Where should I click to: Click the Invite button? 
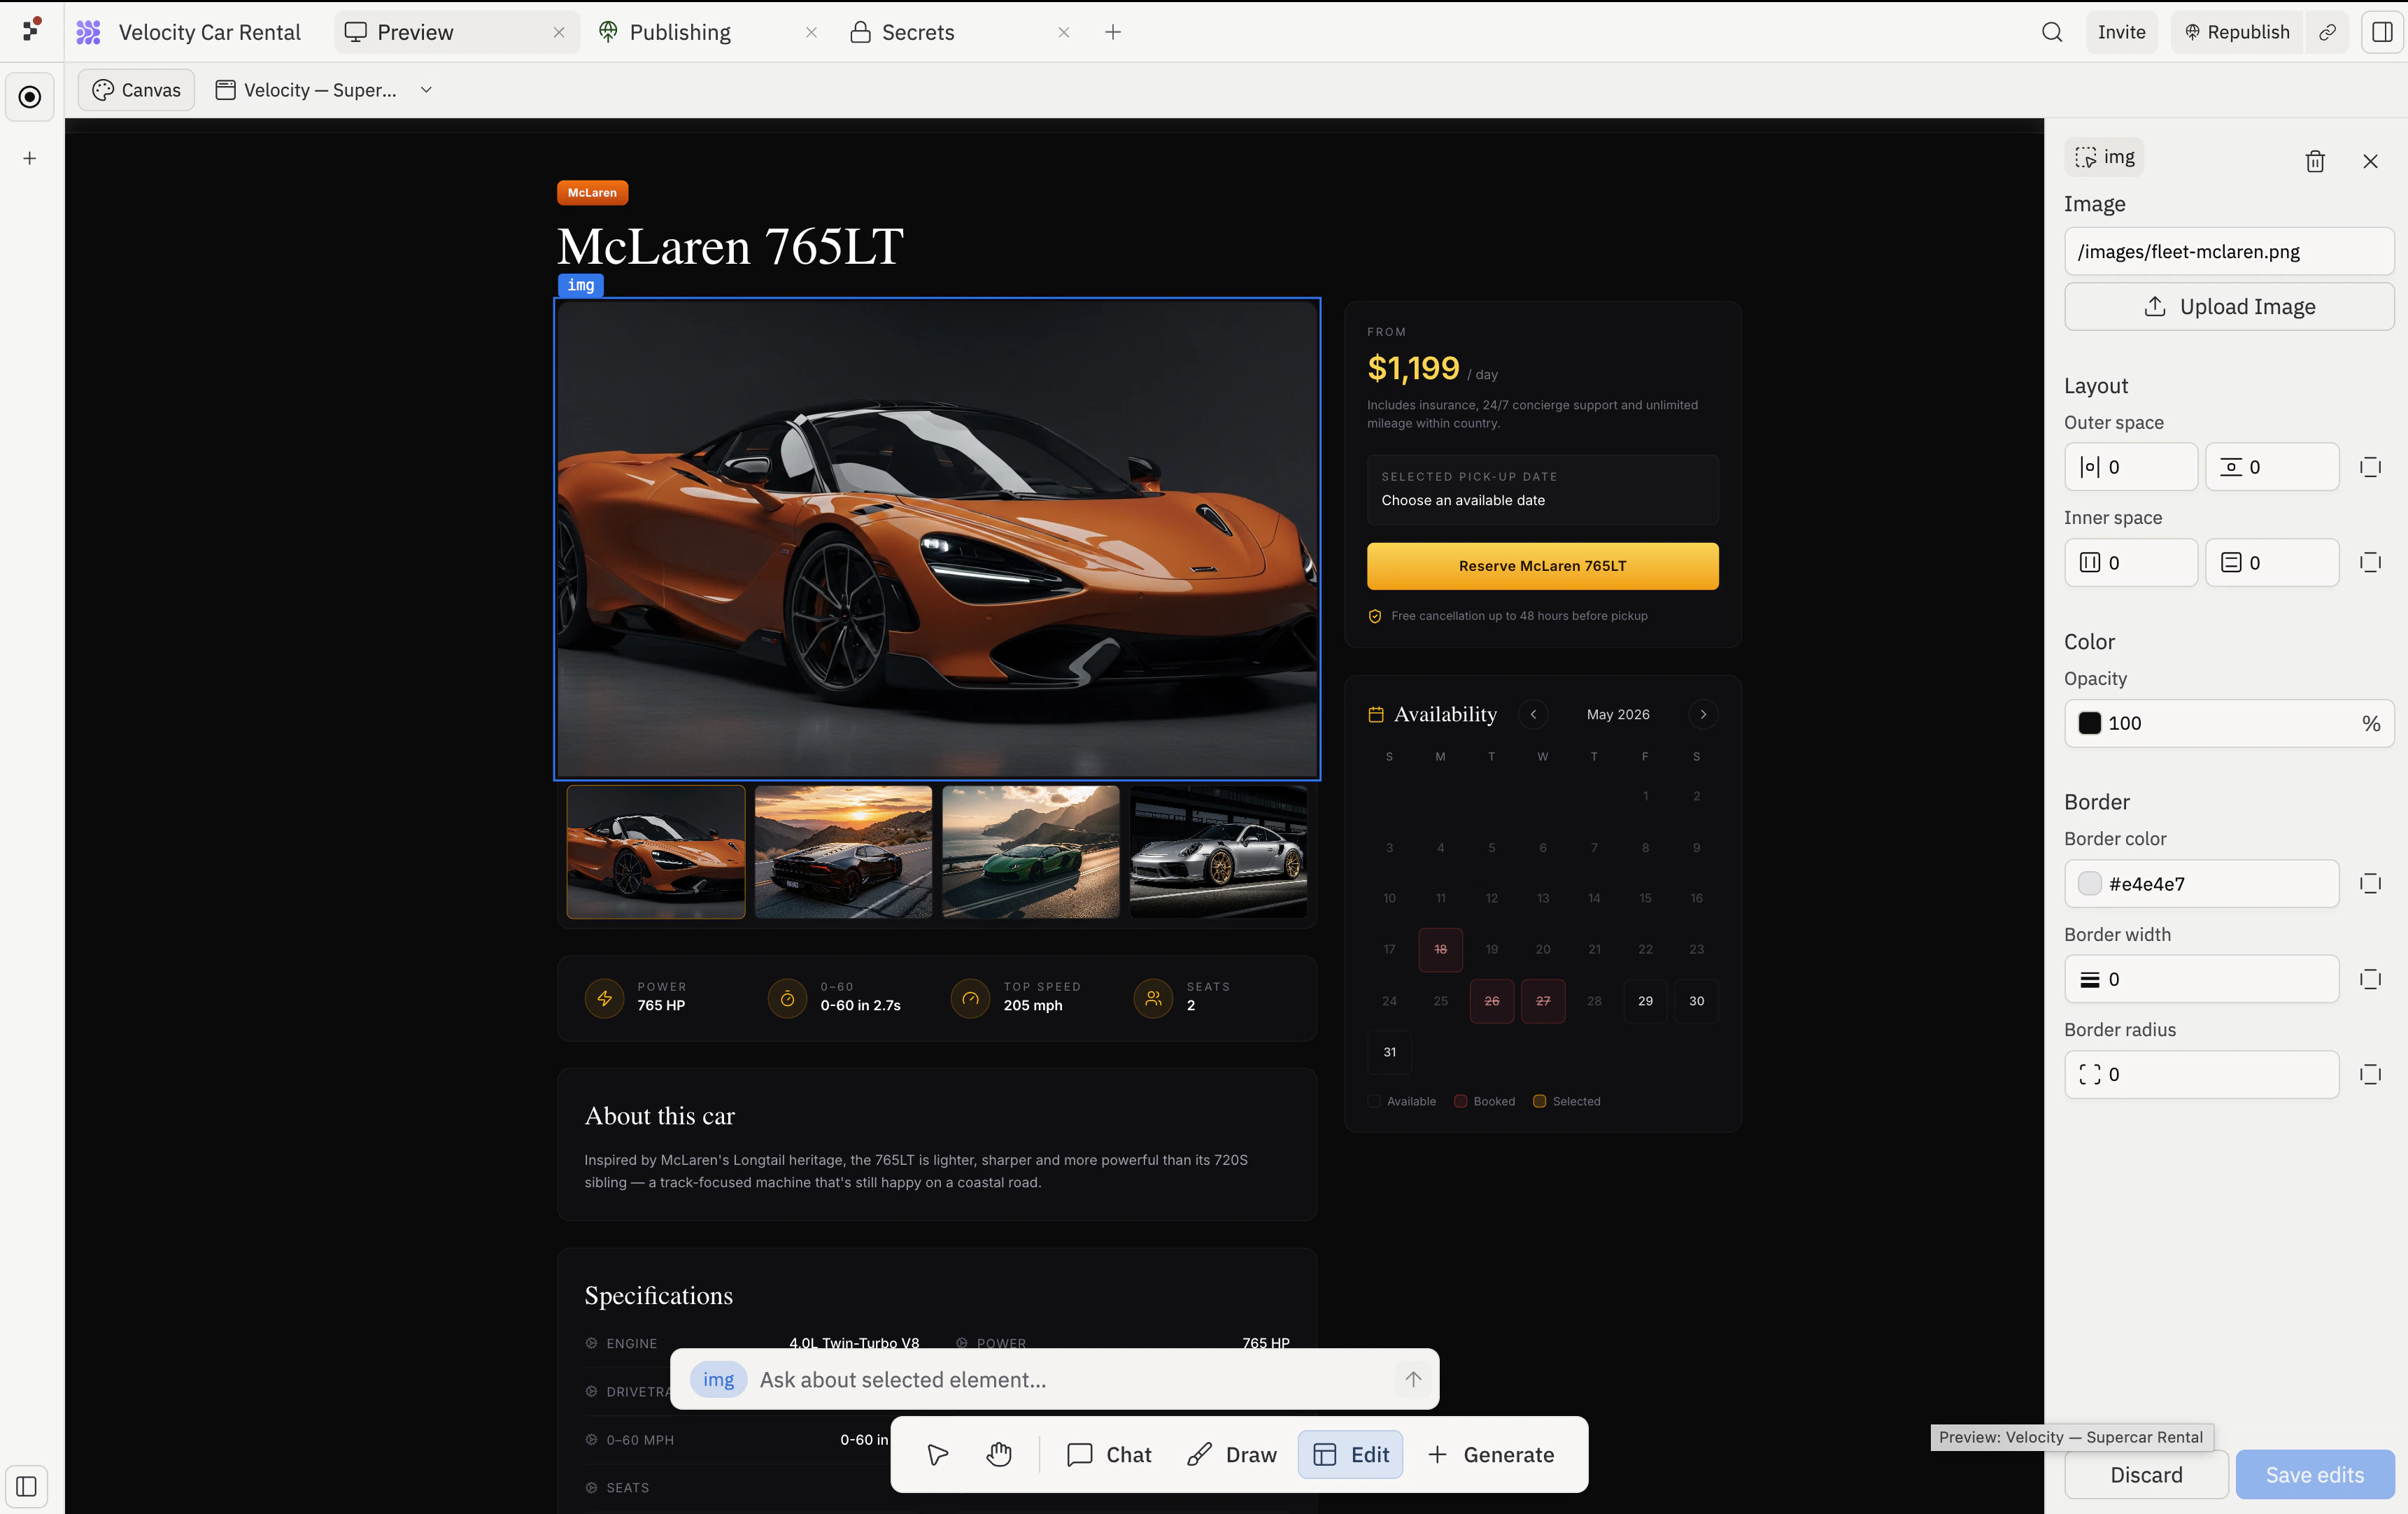point(2121,32)
